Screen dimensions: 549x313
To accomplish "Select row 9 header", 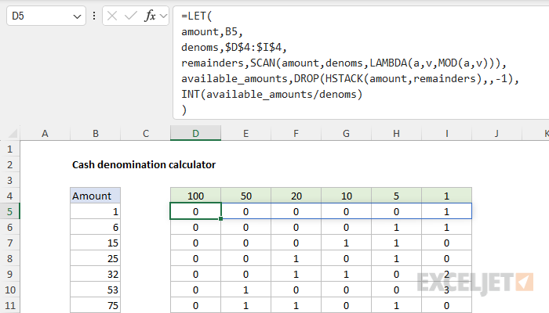I will [x=9, y=274].
